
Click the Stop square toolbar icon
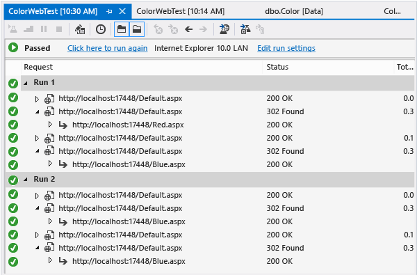coord(59,29)
